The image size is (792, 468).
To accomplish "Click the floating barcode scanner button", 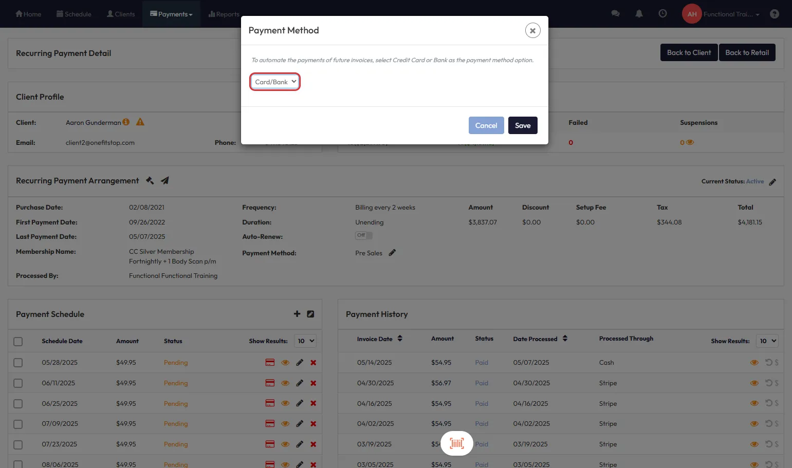I will 456,443.
